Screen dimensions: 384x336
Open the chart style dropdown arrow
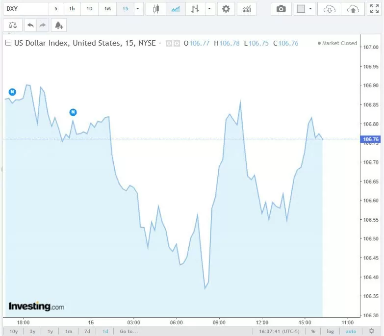[x=209, y=9]
